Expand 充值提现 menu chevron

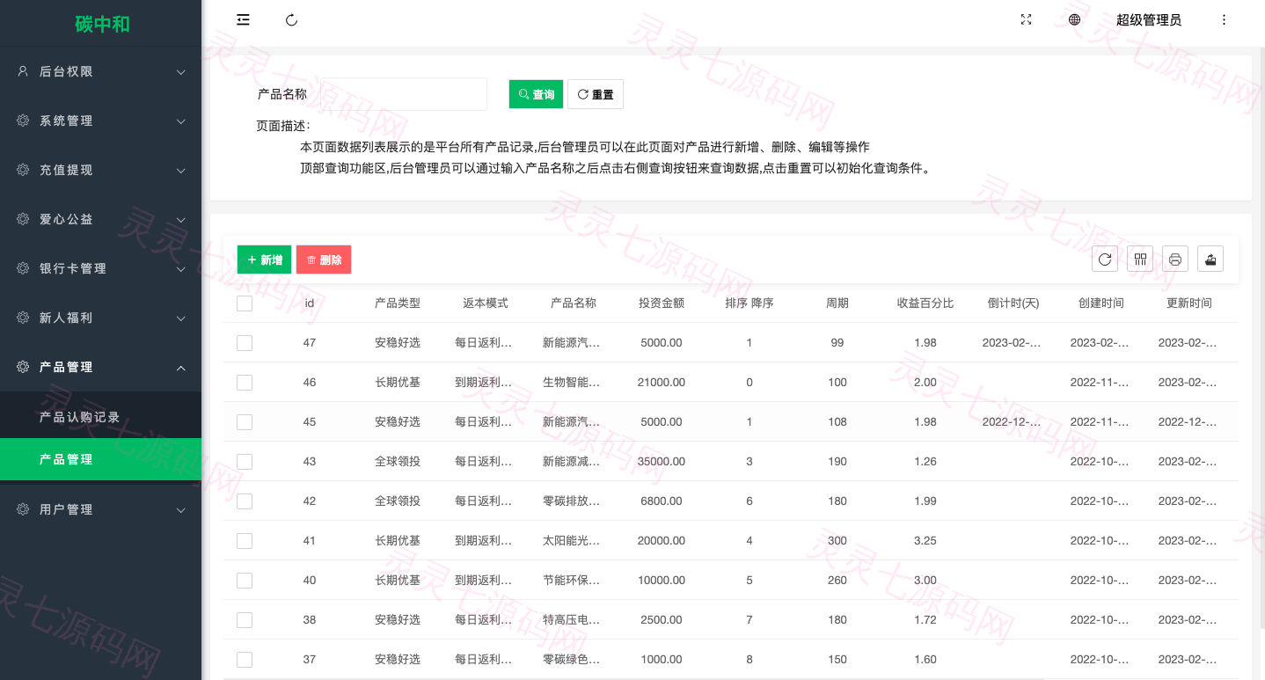[180, 171]
